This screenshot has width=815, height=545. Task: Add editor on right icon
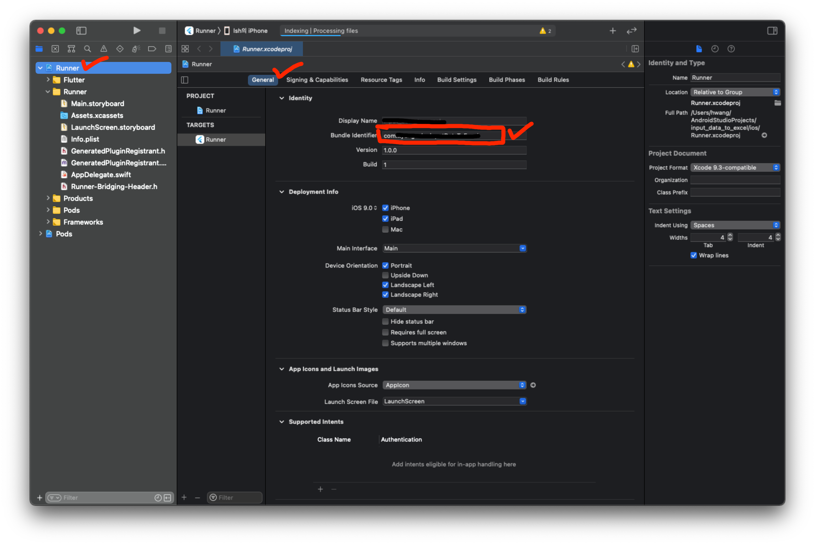point(635,49)
